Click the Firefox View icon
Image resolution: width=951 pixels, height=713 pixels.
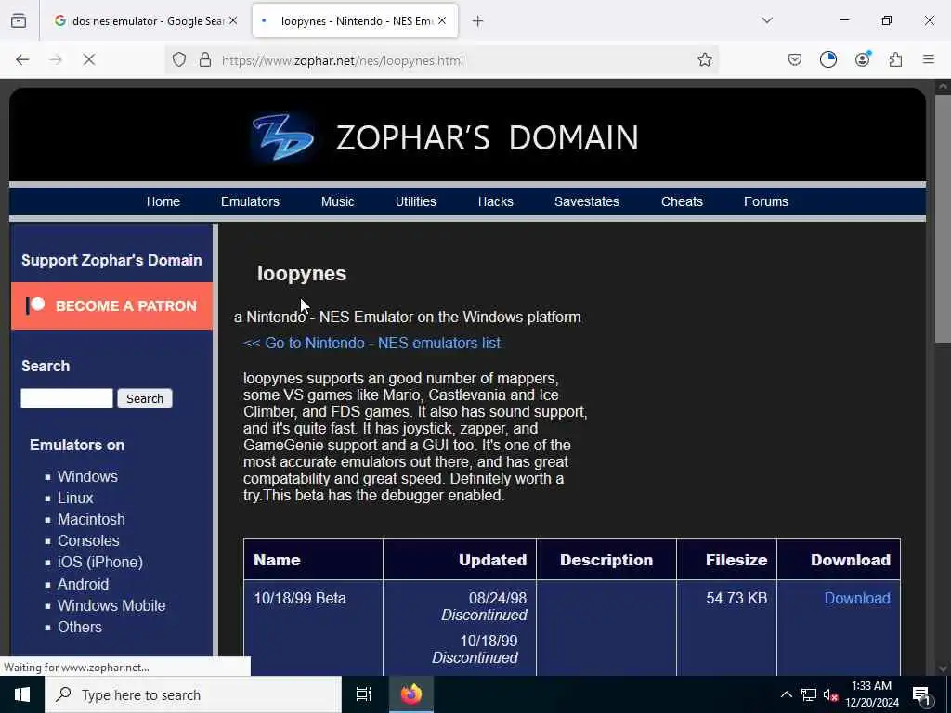click(x=19, y=20)
